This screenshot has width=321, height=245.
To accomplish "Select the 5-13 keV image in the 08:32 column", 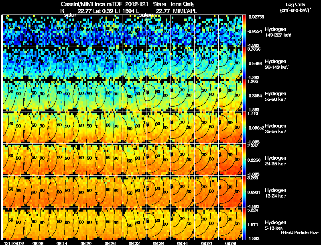I will [x=134, y=224].
